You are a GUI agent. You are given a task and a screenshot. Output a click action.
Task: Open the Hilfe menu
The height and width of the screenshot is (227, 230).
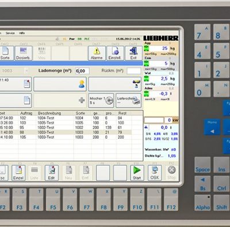[22, 33]
